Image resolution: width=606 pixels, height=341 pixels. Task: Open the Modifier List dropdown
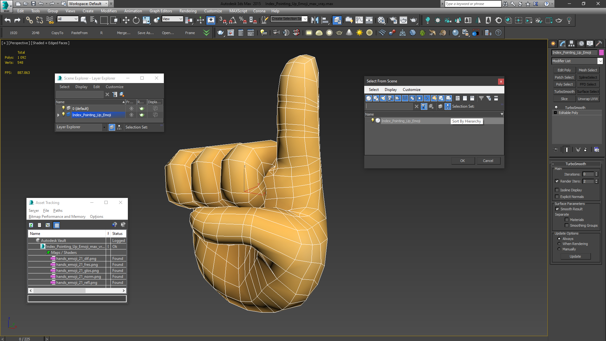(600, 61)
